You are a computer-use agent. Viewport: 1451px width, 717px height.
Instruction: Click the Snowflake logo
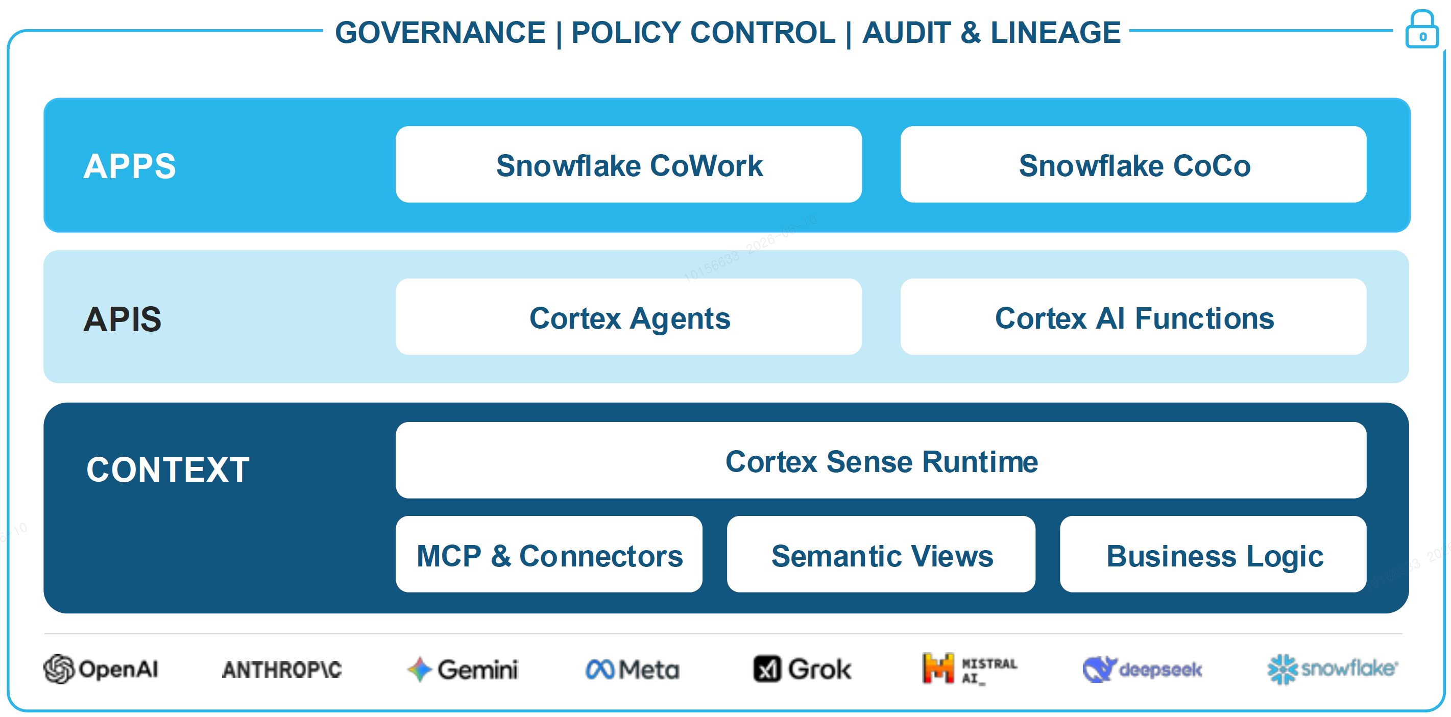(1333, 669)
